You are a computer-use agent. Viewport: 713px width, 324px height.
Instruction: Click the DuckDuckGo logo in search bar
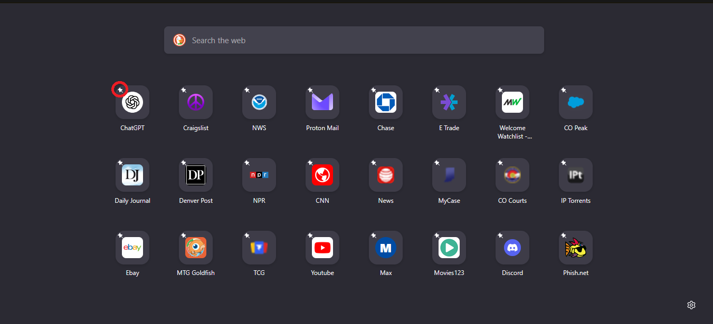click(x=179, y=40)
